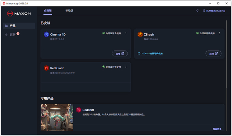Image resolution: width=232 pixels, height=136 pixels.
Task: Click the update icon beside 更新
Action: coord(6,35)
